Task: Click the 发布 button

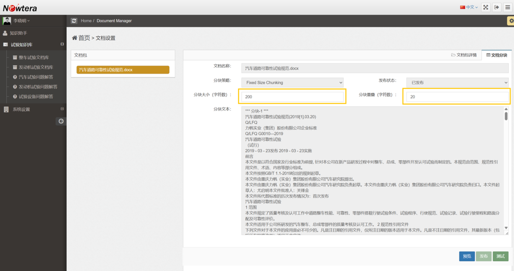Action: pos(484,256)
